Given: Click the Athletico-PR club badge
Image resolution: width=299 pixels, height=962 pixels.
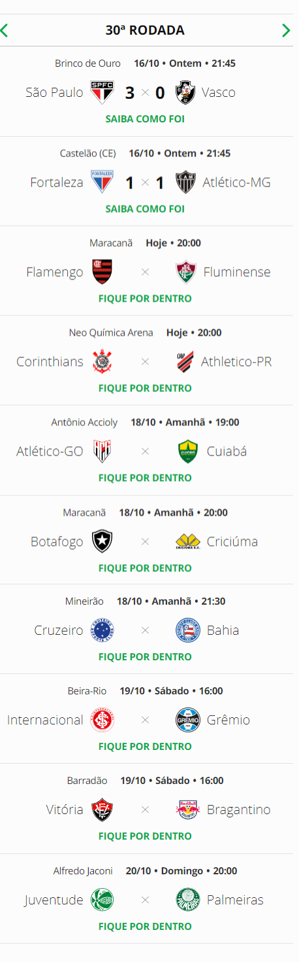Looking at the screenshot, I should [186, 361].
